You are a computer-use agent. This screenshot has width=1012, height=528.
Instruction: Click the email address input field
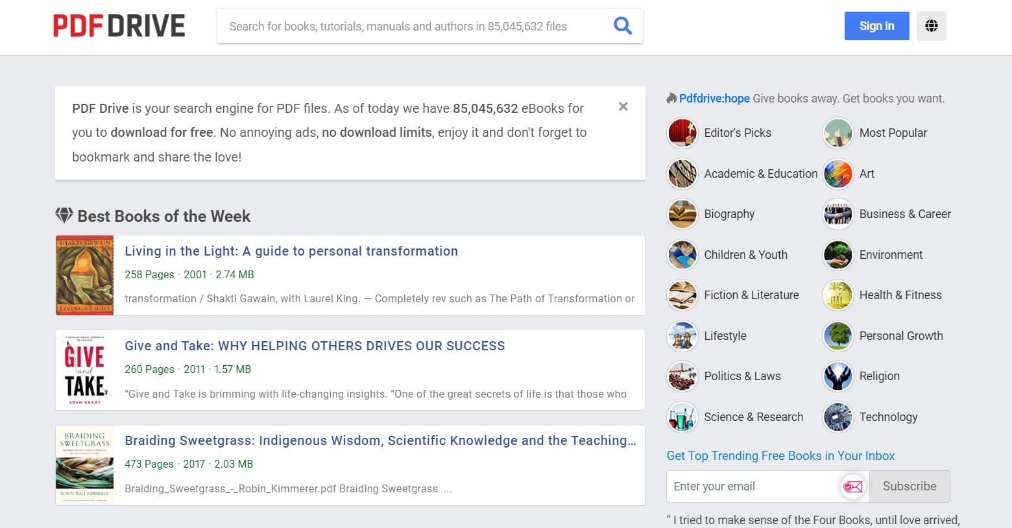point(753,486)
